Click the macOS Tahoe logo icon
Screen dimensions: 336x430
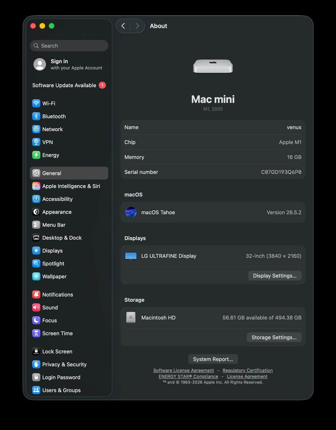[x=131, y=212]
